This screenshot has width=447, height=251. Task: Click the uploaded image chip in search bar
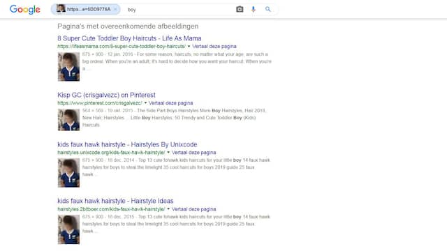[85, 9]
